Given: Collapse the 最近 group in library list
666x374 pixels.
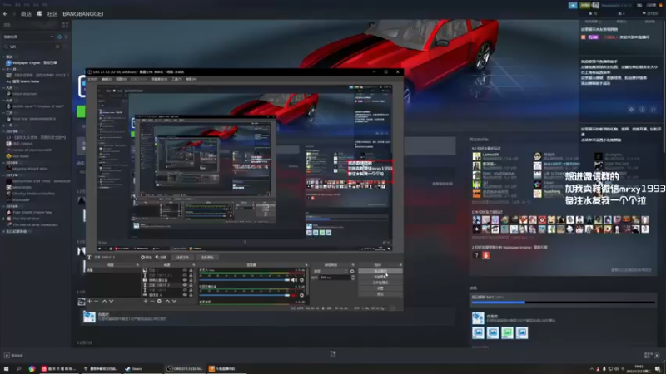Looking at the screenshot, I should point(4,57).
